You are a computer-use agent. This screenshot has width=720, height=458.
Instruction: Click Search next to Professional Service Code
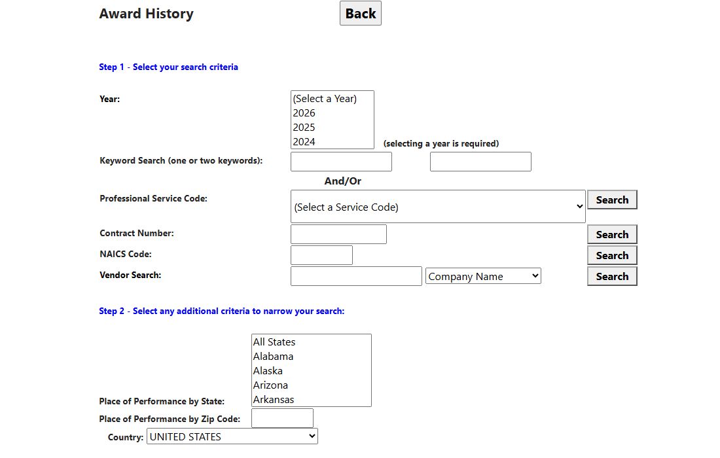click(612, 200)
